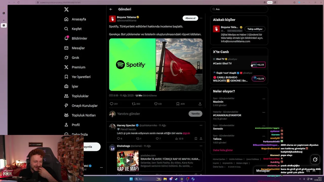
Task: Expand Daha fazla in left sidebar
Action: [x=76, y=134]
